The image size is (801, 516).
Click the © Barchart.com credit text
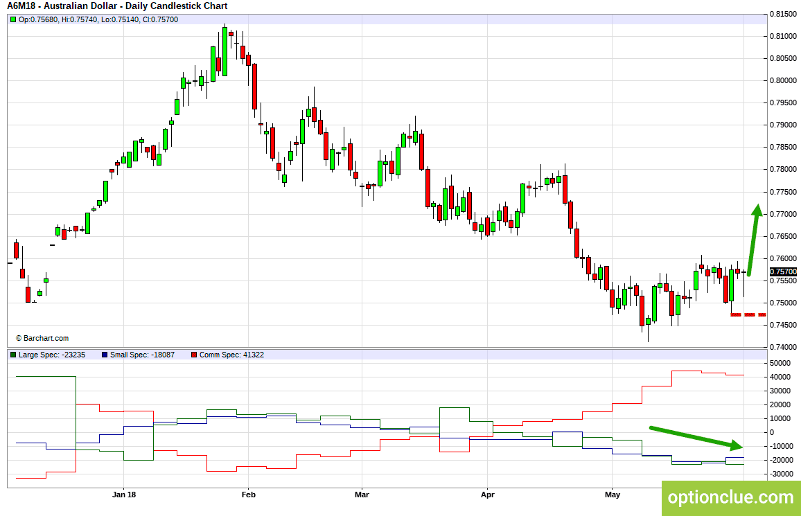click(42, 338)
